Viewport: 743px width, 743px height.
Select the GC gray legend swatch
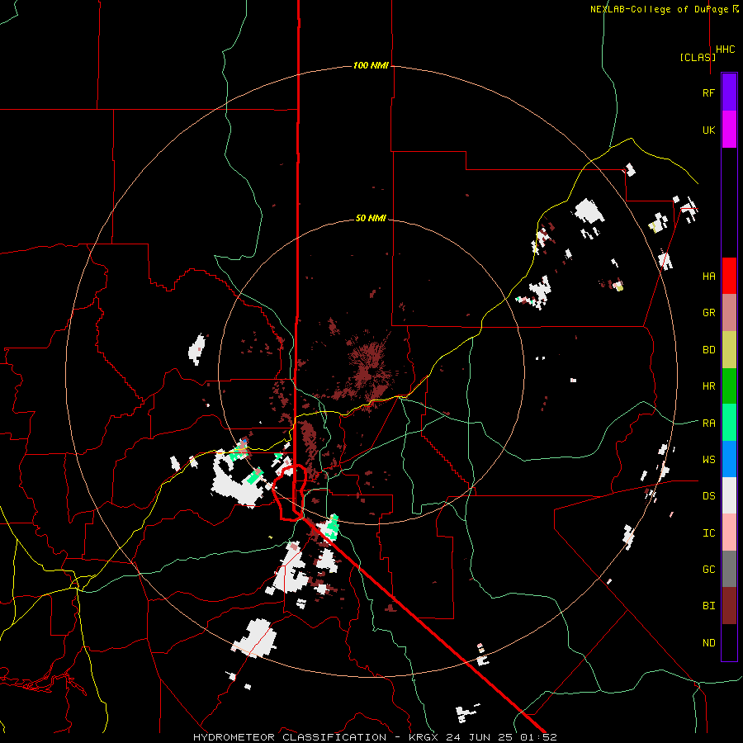point(729,569)
